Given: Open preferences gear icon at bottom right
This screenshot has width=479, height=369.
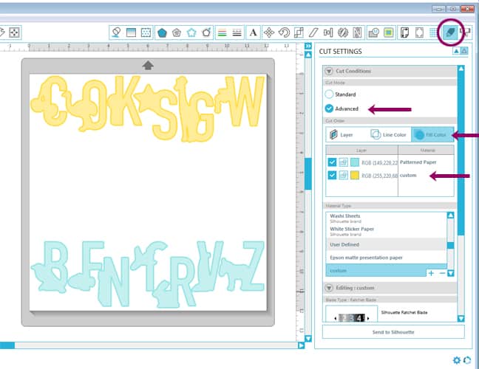Looking at the screenshot, I should click(x=458, y=360).
